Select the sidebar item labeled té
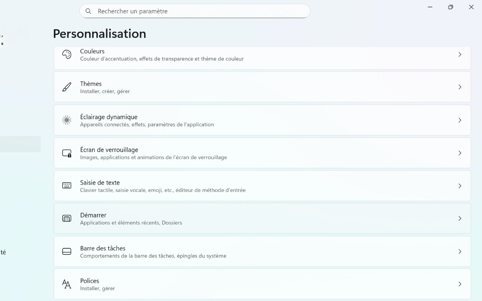Viewport: 482px width, 301px height. tap(4, 252)
